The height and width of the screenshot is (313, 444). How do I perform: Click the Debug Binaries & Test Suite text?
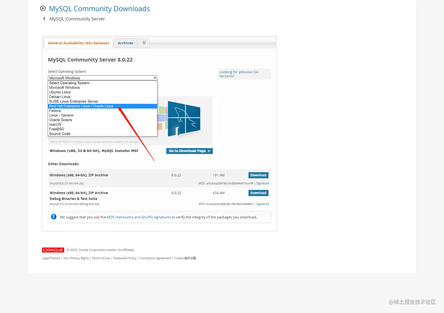tap(73, 199)
